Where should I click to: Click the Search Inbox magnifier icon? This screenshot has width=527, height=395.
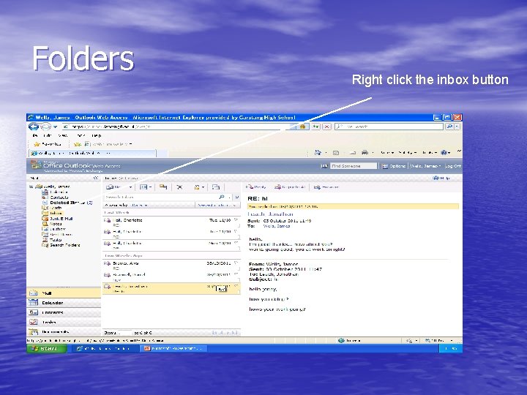[222, 197]
